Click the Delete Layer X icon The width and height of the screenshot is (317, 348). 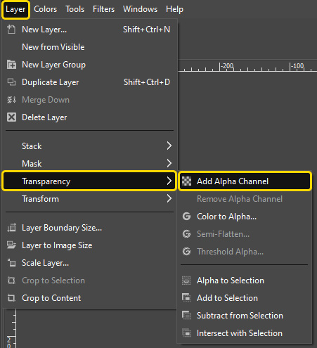(x=11, y=117)
